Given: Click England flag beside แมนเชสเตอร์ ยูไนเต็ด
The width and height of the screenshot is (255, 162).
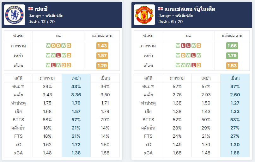Looking at the screenshot, I should point(161,9).
